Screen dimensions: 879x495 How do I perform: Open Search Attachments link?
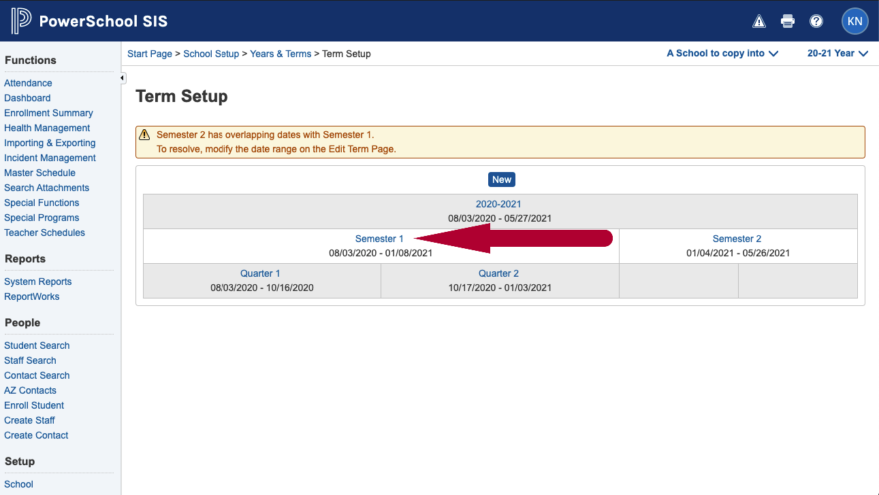tap(46, 188)
